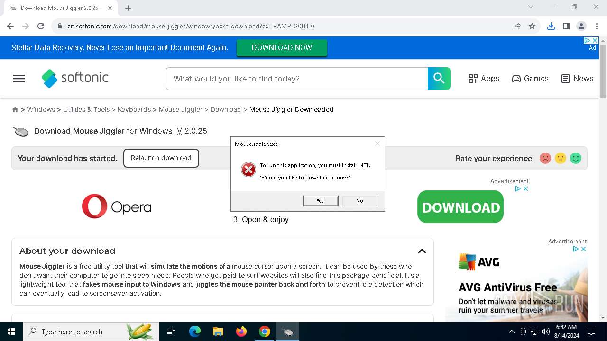Screen dimensions: 607x341
Task: Rate experience with the red sad face
Action: (545, 158)
